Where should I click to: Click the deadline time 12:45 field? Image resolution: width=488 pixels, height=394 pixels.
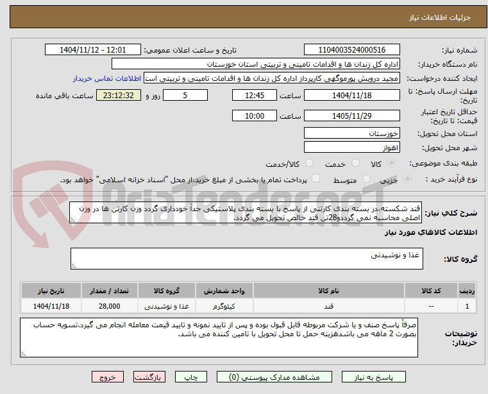coord(255,96)
